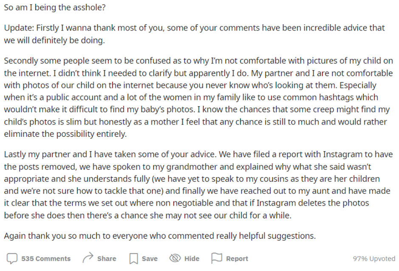Select the Share text button

click(107, 259)
